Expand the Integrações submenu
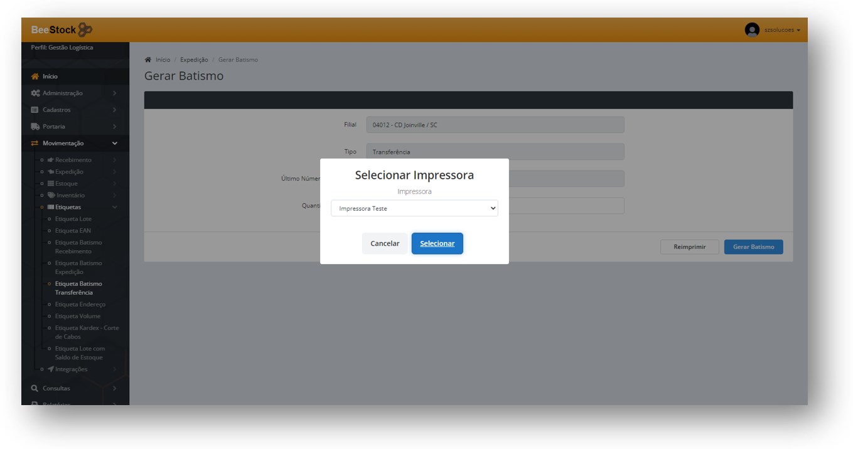Image resolution: width=853 pixels, height=449 pixels. pos(114,369)
